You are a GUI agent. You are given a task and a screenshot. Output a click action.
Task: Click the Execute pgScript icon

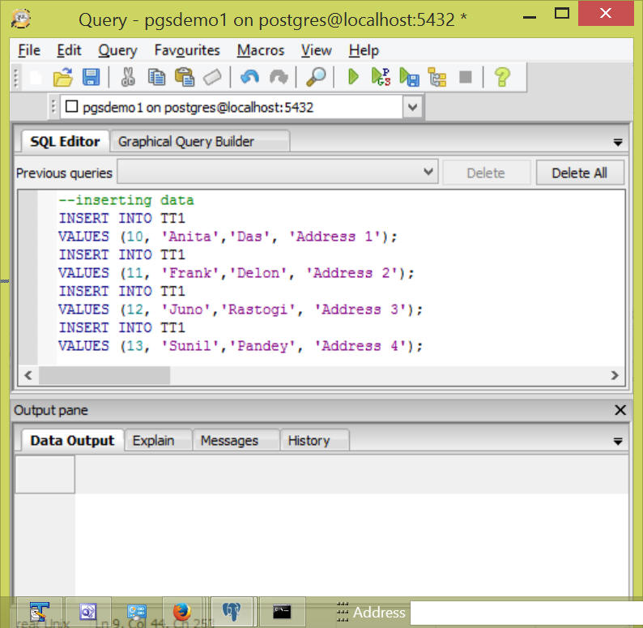tap(381, 77)
